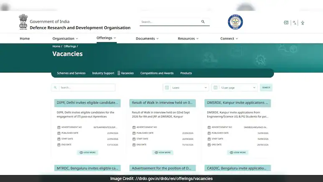
Task: Click calendar icon next to DIPR Published Date
Action: click(59, 133)
